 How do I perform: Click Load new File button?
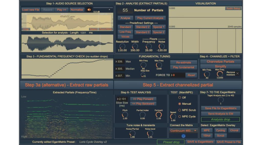pos(31,10)
